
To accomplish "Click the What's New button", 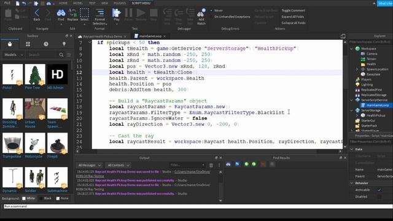I will coord(385,4).
